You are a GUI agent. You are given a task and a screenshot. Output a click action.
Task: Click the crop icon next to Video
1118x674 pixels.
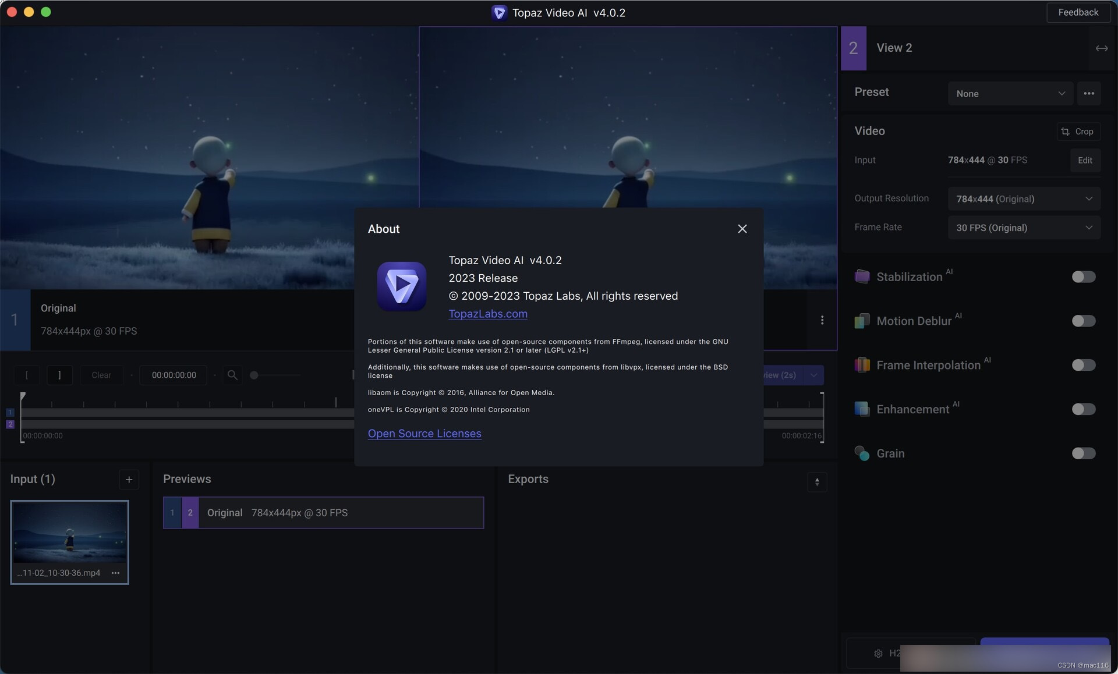[1065, 131]
